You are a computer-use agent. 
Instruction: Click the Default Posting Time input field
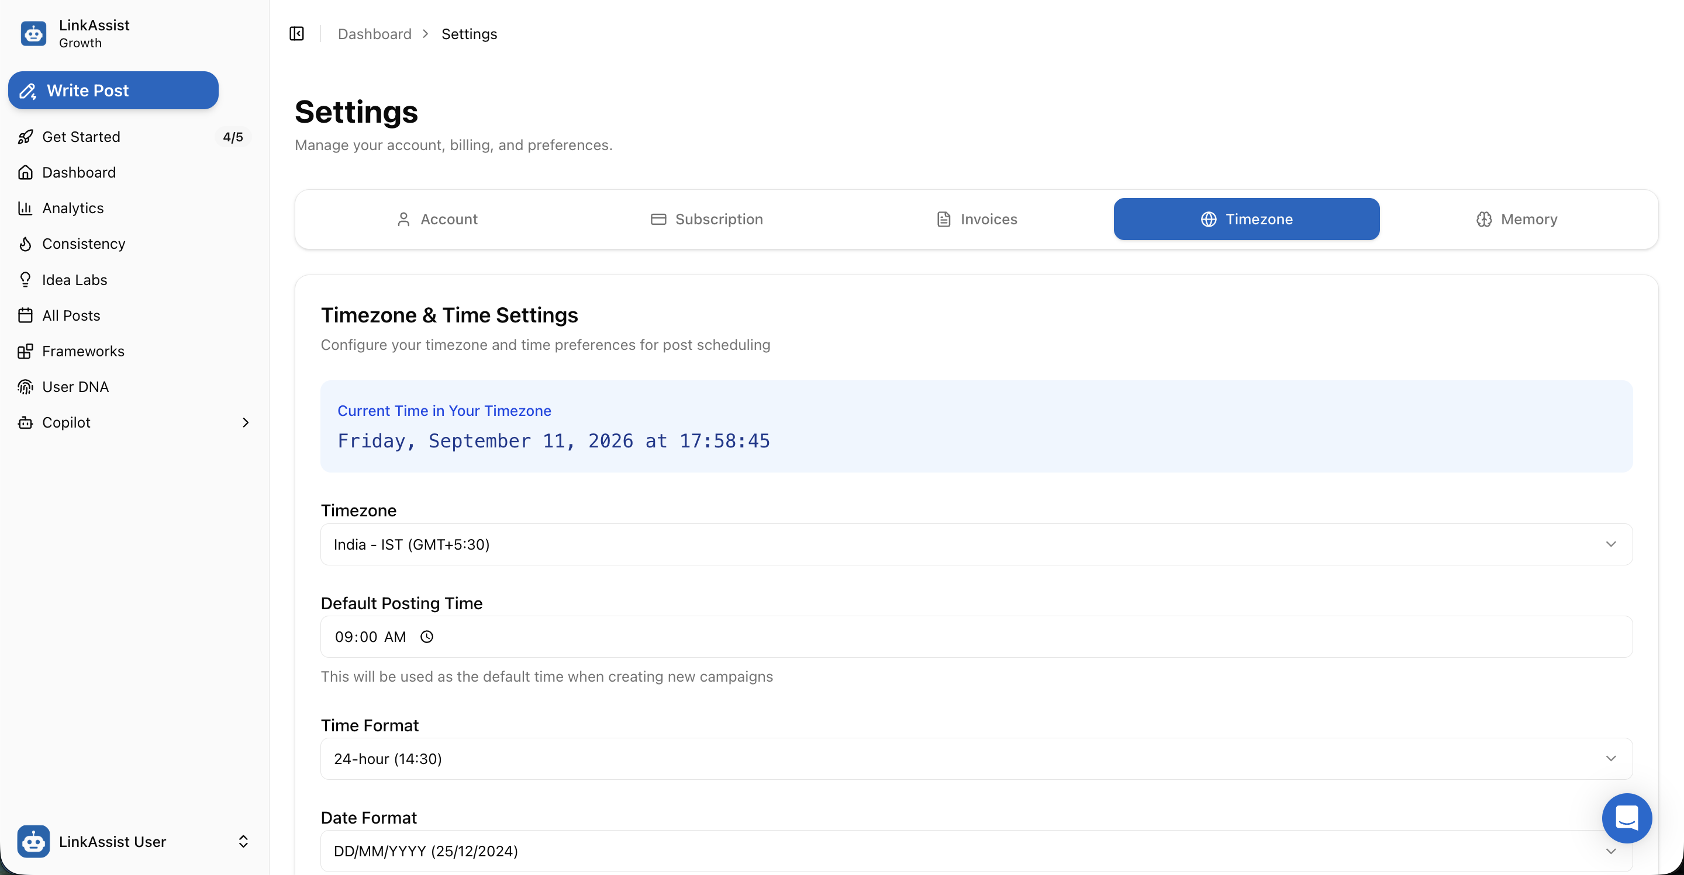(x=976, y=637)
